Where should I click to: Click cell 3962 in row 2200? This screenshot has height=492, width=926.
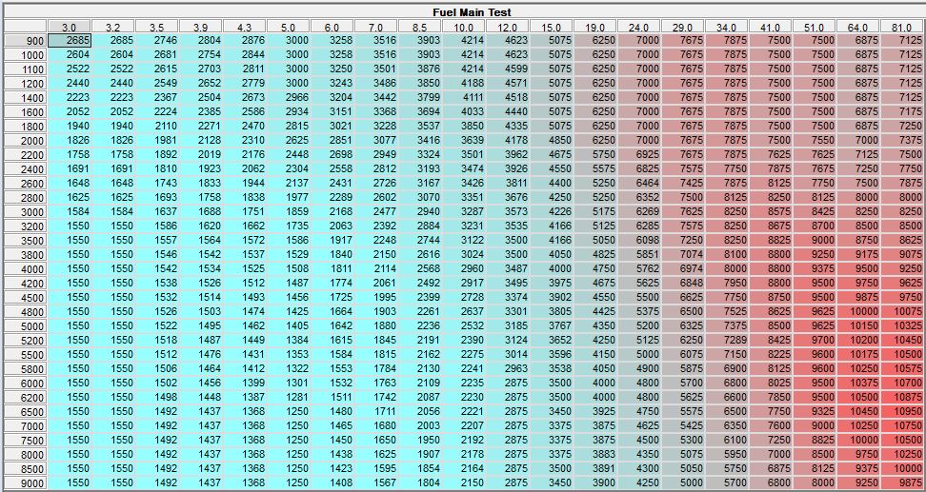[507, 154]
